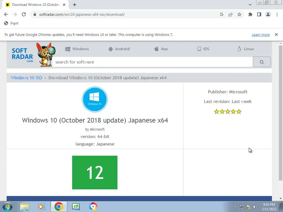Click the green countdown box
The height and width of the screenshot is (212, 283).
[95, 173]
